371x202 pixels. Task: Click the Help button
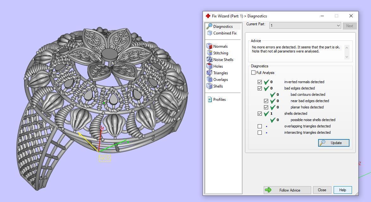(x=343, y=190)
